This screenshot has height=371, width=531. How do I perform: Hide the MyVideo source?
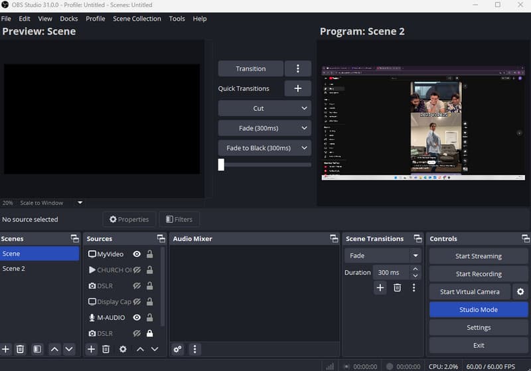click(137, 254)
